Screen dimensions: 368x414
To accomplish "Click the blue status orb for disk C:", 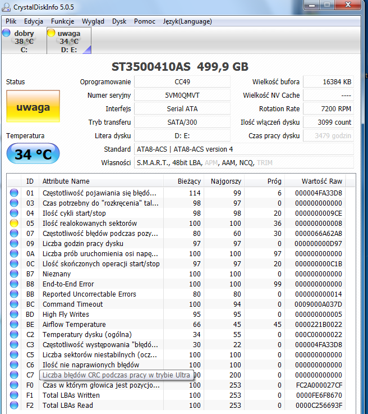I will pyautogui.click(x=6, y=33).
